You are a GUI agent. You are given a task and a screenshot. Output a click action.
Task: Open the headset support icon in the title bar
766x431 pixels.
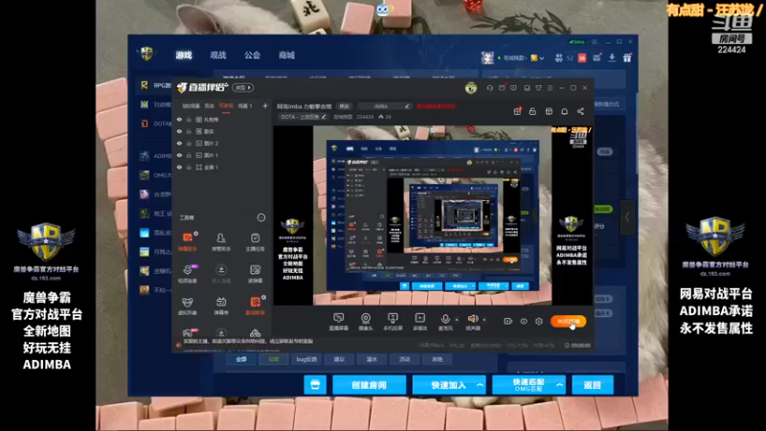click(x=489, y=88)
